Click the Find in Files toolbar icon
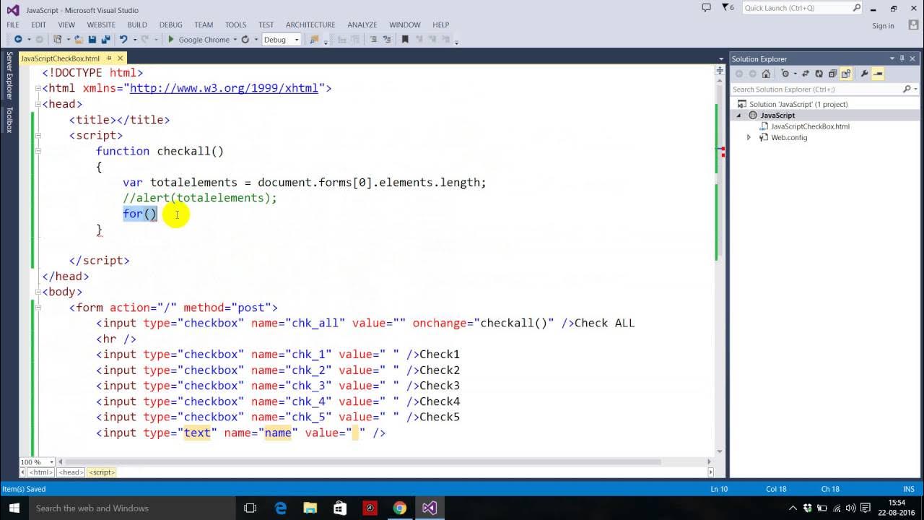This screenshot has width=924, height=520. coord(314,40)
